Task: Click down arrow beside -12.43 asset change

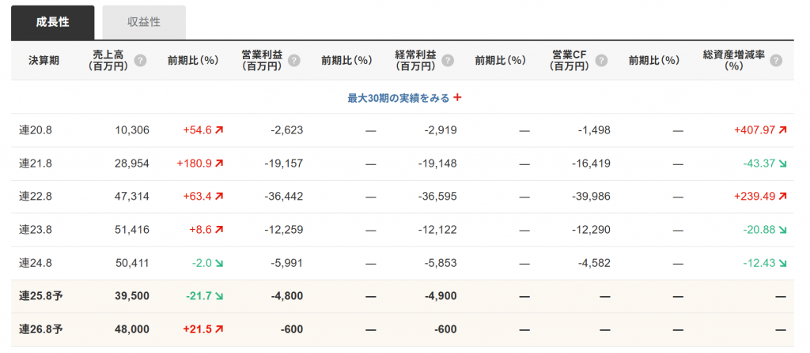Action: (782, 263)
